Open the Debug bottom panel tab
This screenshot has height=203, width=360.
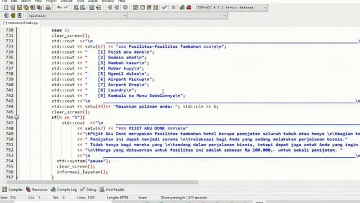pyautogui.click(x=88, y=189)
